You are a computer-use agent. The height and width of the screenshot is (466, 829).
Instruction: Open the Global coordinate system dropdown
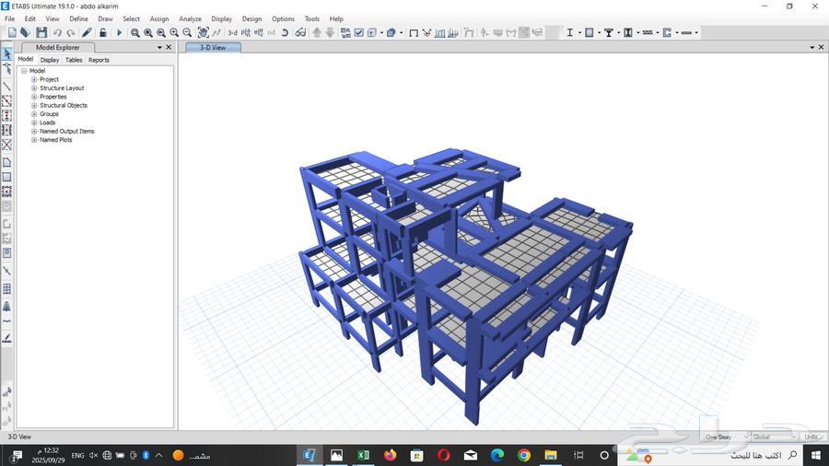(x=774, y=437)
